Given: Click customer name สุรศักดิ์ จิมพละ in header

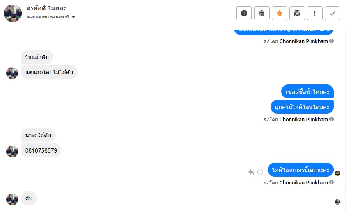Looking at the screenshot, I should pyautogui.click(x=47, y=8).
